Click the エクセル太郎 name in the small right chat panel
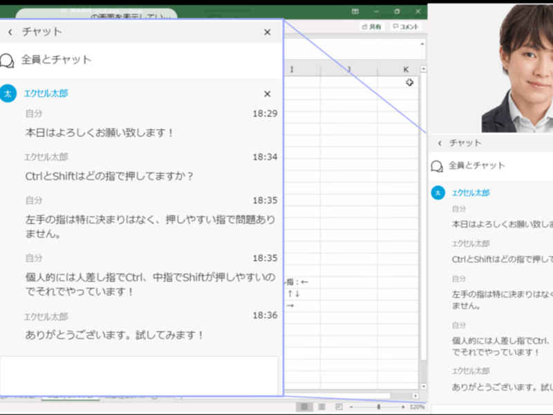The height and width of the screenshot is (415, 553). (471, 193)
